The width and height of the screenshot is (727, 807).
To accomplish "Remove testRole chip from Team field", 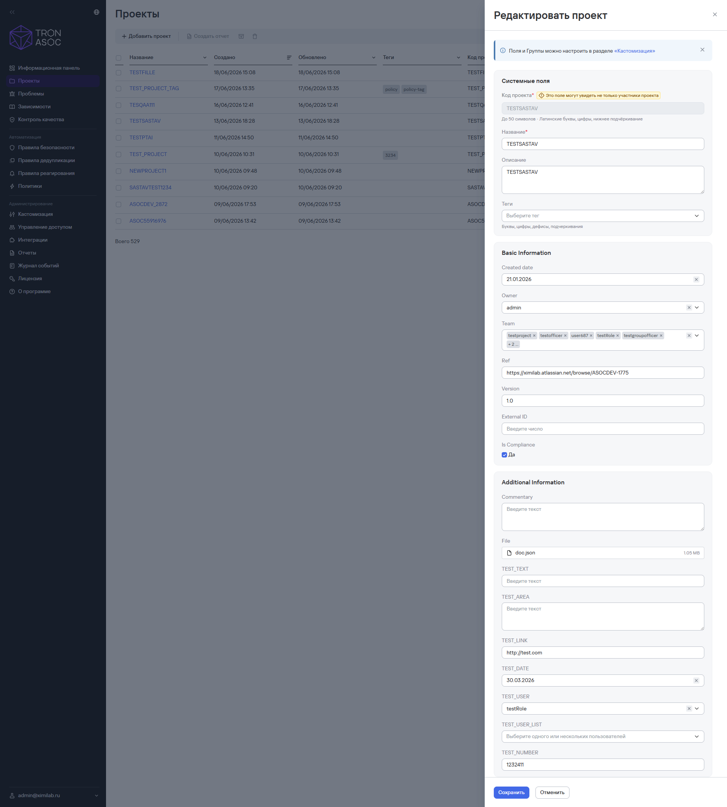I will click(618, 336).
